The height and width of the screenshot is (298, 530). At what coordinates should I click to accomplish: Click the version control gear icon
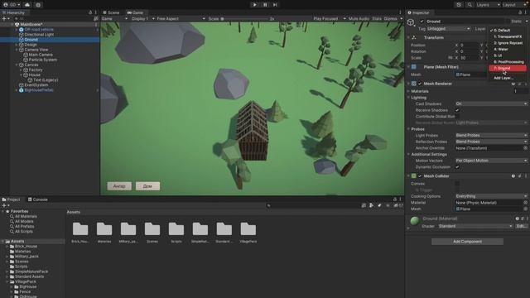[38, 5]
